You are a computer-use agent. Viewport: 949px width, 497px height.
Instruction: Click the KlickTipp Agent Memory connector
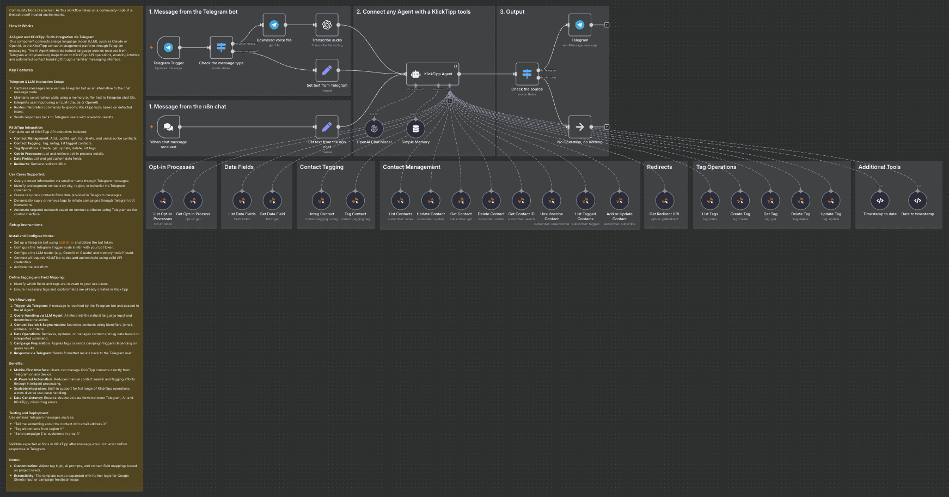[x=438, y=86]
